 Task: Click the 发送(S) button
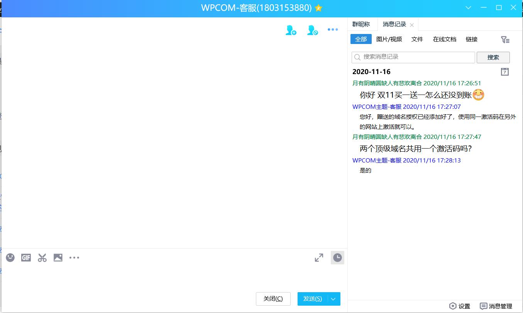[x=313, y=299]
